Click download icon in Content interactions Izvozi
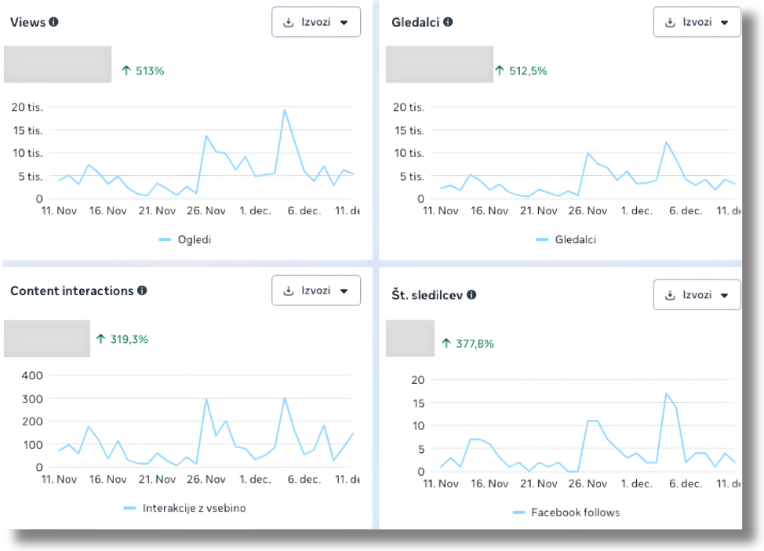The height and width of the screenshot is (551, 764). [x=289, y=291]
